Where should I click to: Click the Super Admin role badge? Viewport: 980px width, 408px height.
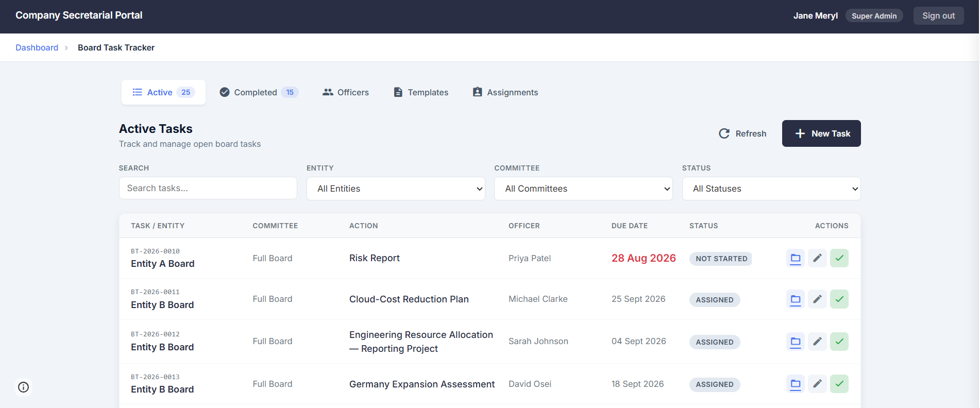coord(874,16)
